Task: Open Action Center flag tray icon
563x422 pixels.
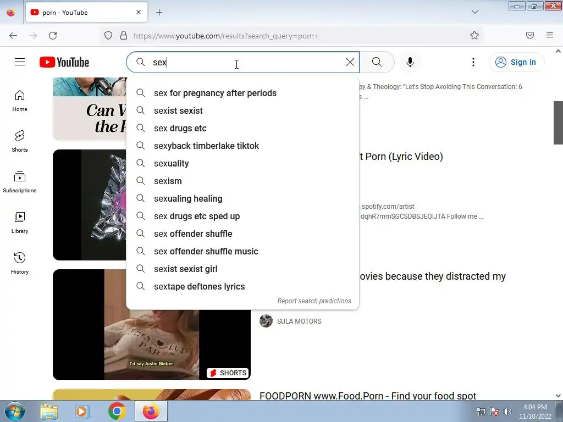Action: 494,412
